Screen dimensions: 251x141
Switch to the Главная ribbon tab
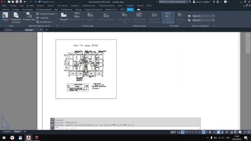tap(5, 9)
